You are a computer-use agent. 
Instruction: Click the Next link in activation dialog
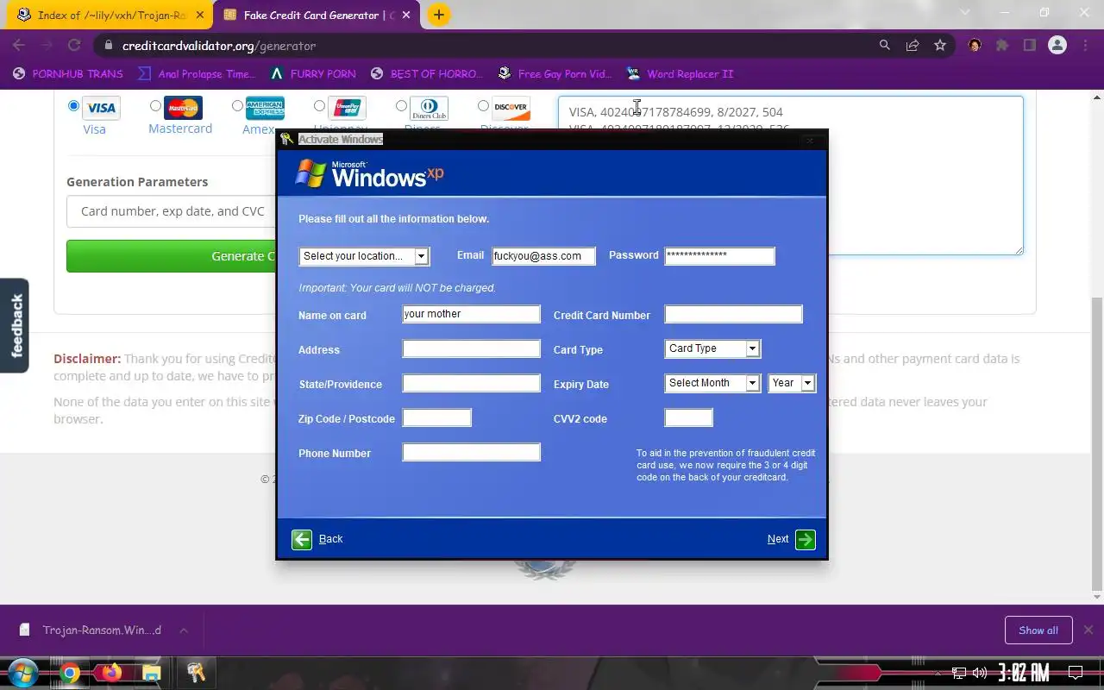pos(778,539)
